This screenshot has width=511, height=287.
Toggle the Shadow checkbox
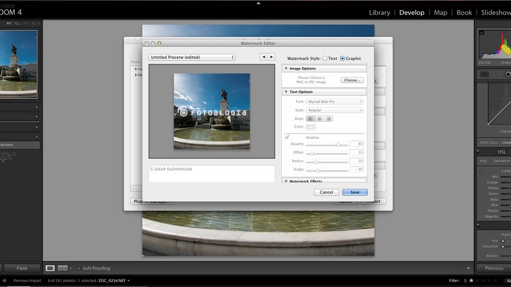click(287, 137)
